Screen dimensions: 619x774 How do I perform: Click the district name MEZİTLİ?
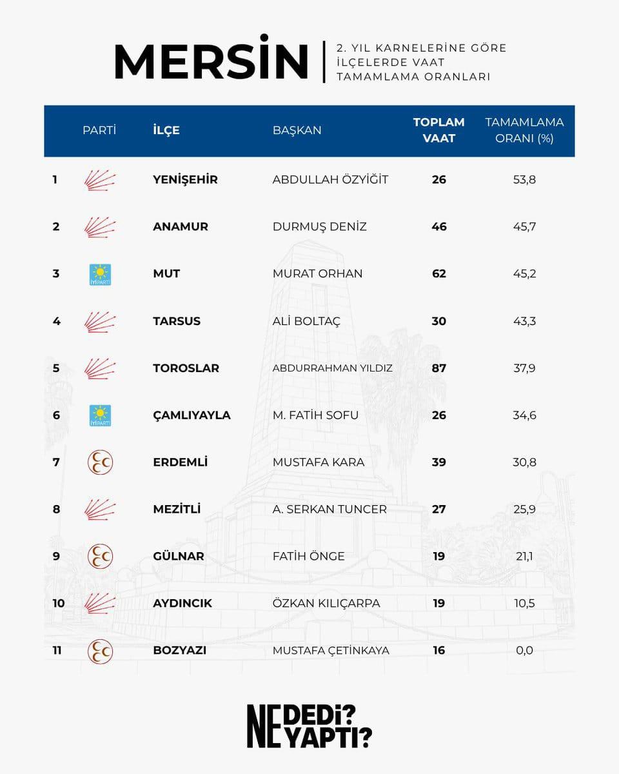177,509
